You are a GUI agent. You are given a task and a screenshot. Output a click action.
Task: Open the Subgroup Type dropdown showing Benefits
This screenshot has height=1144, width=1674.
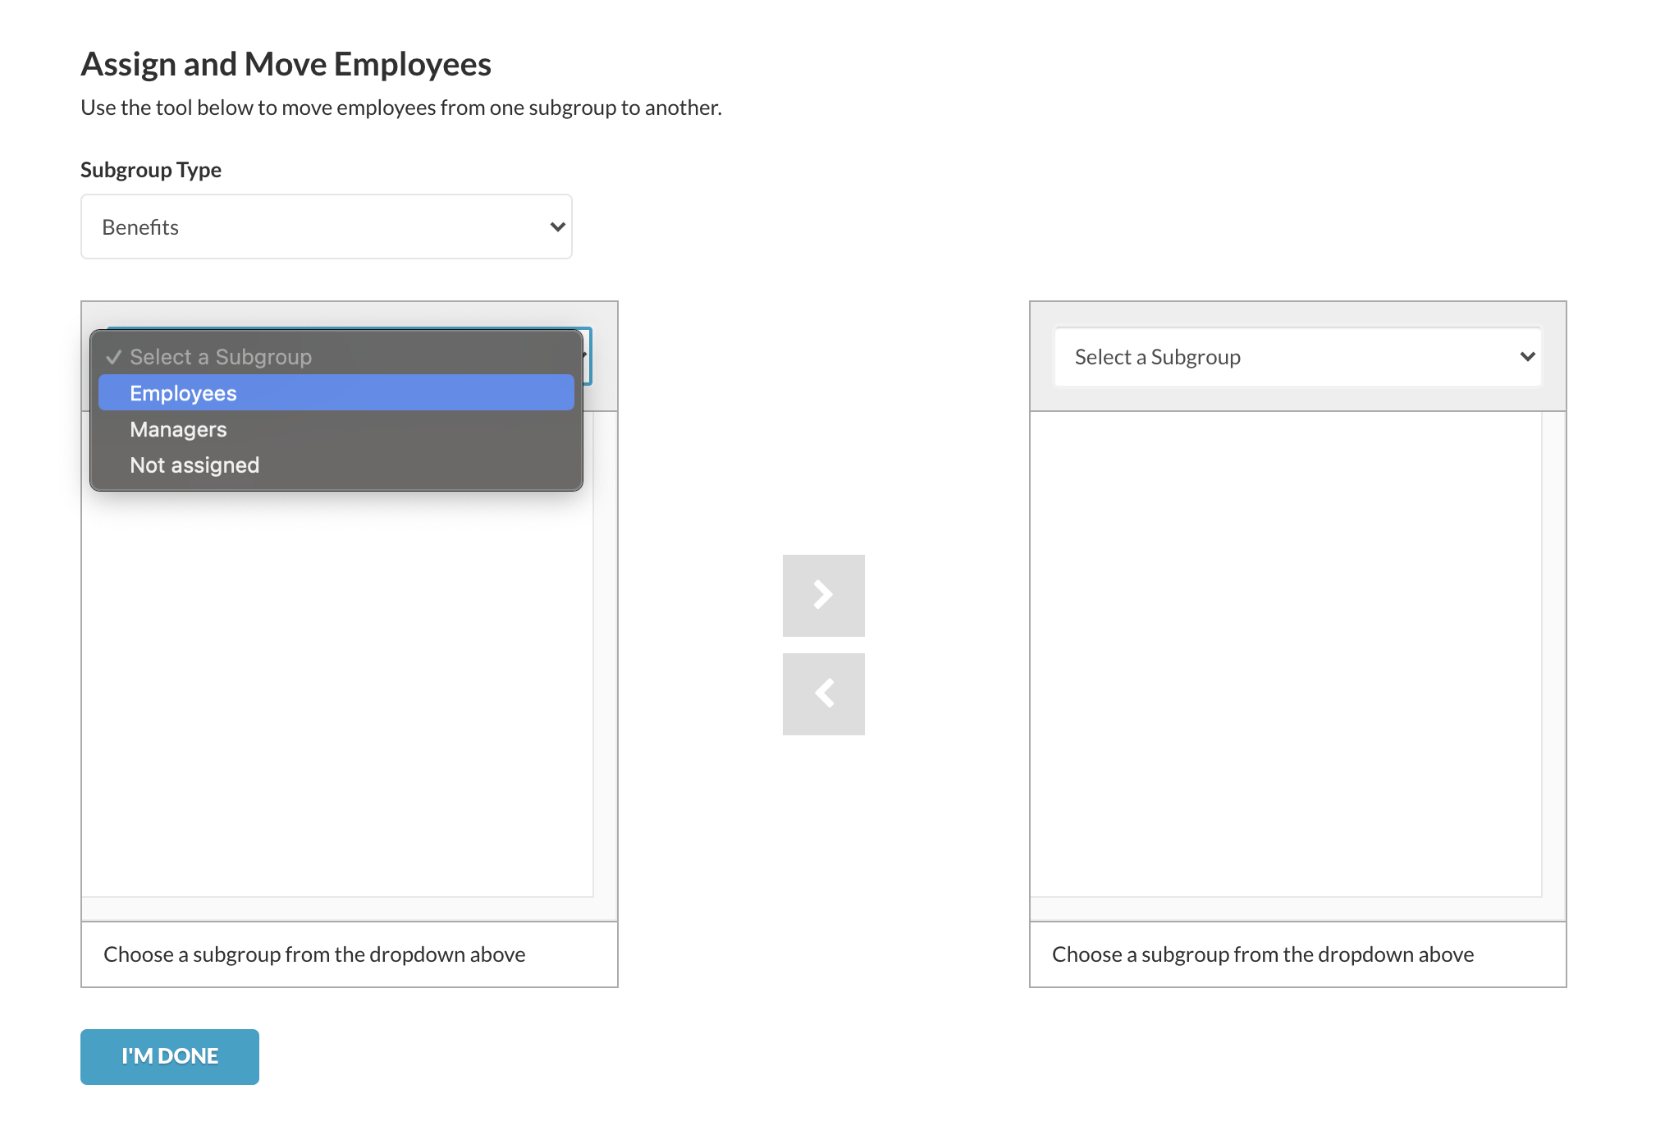[x=326, y=227]
